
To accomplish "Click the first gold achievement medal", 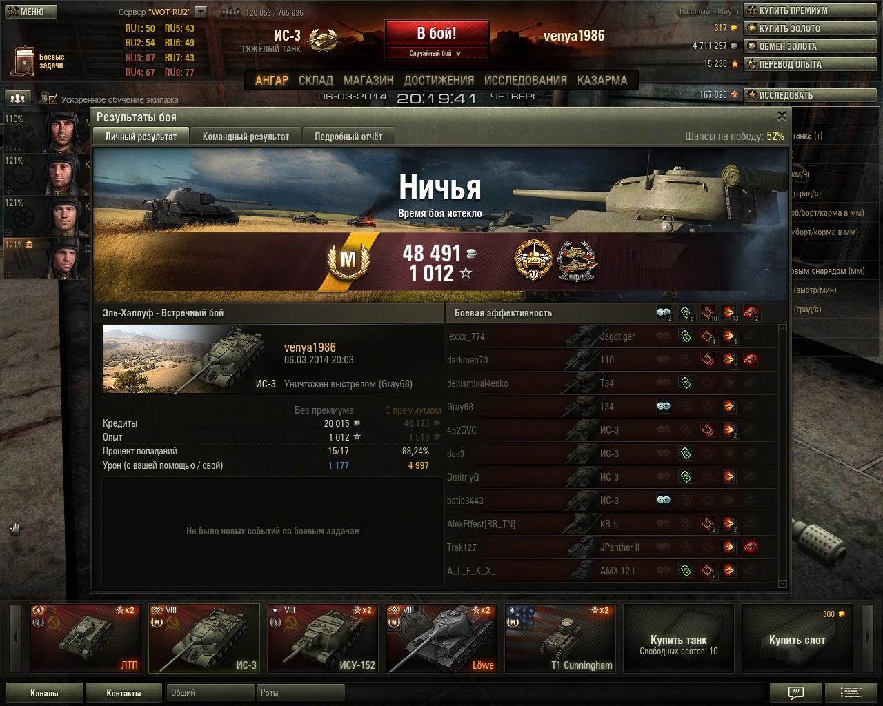I will pos(533,261).
